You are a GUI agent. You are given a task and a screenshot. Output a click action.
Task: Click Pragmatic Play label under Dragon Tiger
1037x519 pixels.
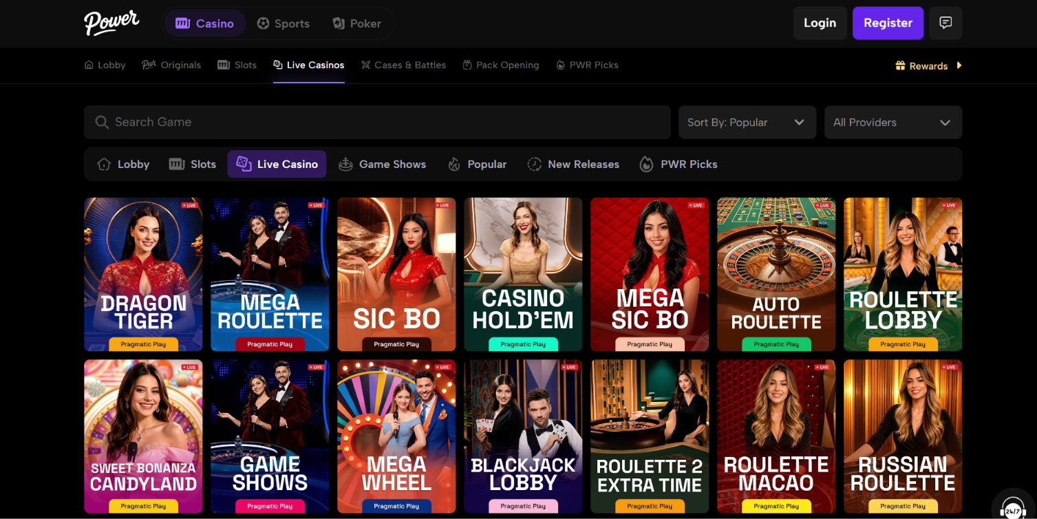(x=143, y=344)
